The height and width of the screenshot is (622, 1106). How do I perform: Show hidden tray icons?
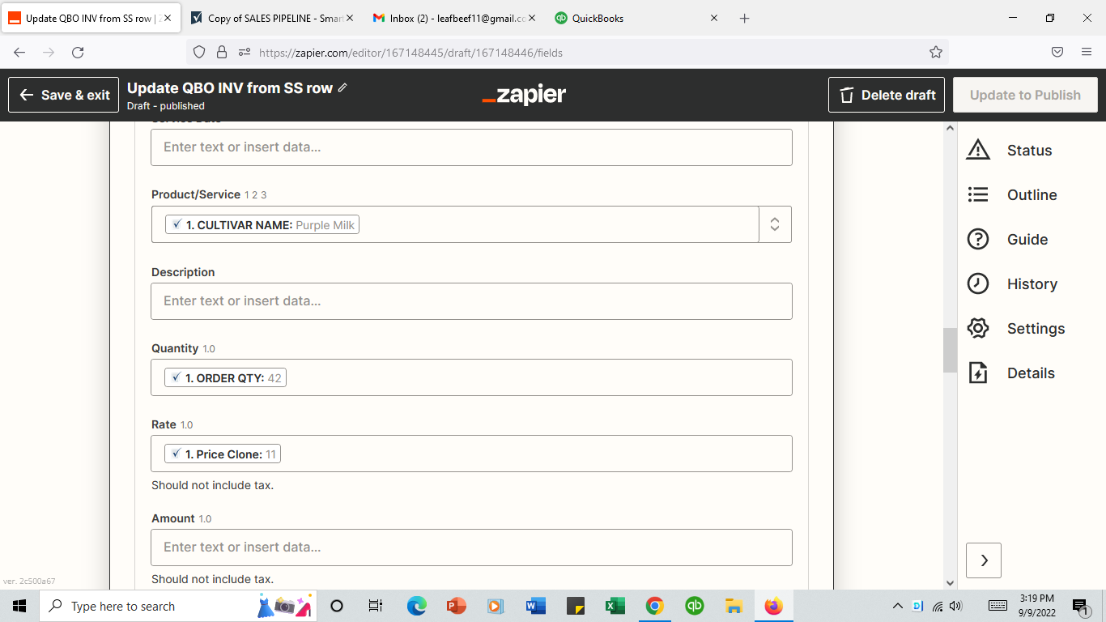point(897,606)
